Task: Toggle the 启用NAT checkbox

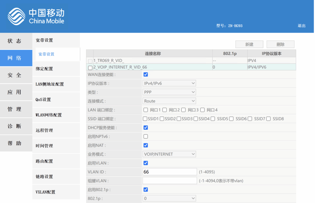Action: [x=146, y=145]
